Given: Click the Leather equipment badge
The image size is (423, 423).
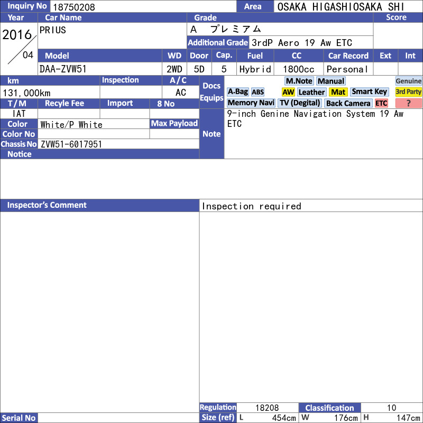Looking at the screenshot, I should click(311, 92).
